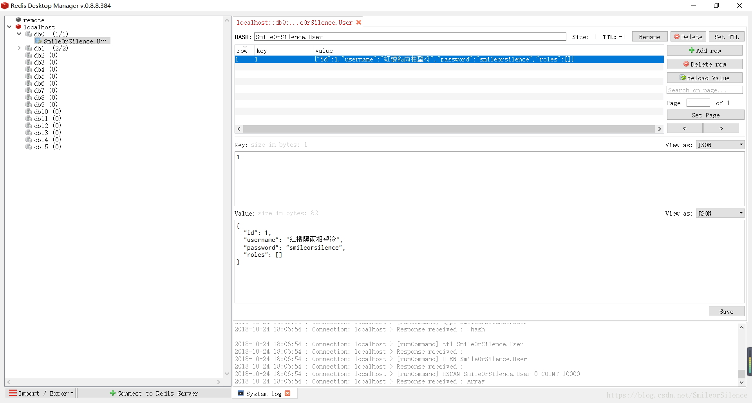Click the db10 database icon

29,112
